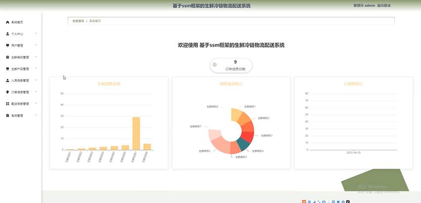Expand the 生鲜产品管理 chevron arrow
The image size is (421, 203).
[x=36, y=68]
